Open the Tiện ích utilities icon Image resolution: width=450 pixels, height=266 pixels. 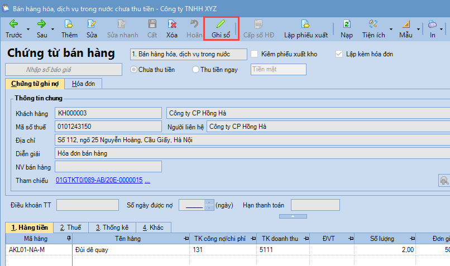tap(373, 24)
